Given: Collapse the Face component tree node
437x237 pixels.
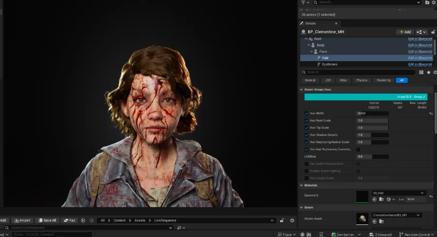Looking at the screenshot, I should coord(311,52).
